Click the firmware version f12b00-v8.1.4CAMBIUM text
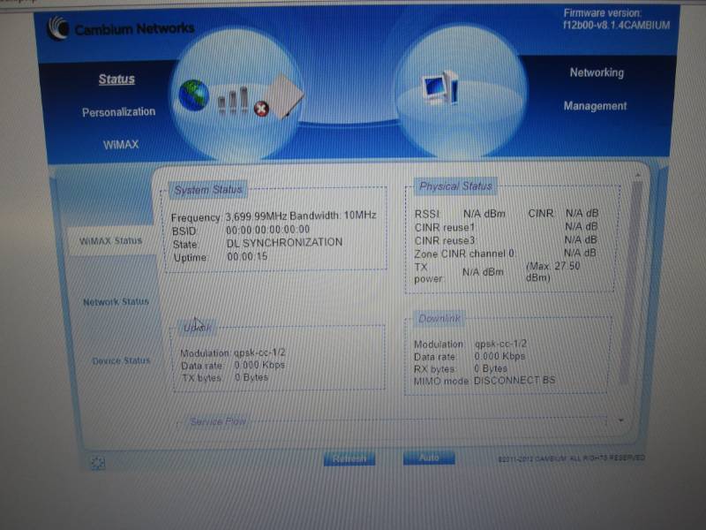706x530 pixels. pyautogui.click(x=616, y=25)
